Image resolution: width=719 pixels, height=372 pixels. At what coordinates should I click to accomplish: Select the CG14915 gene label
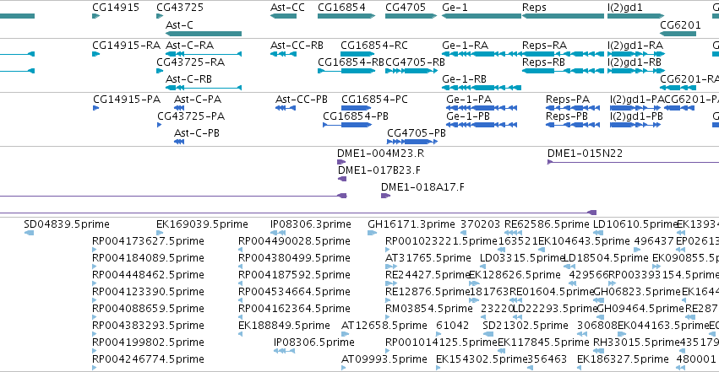click(116, 8)
